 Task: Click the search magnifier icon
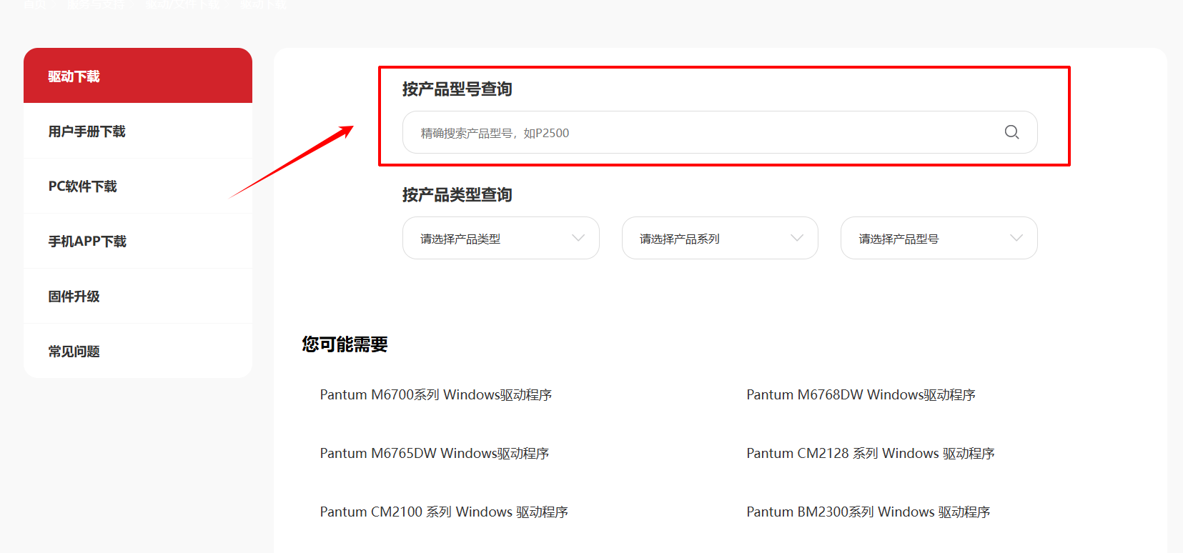1011,132
